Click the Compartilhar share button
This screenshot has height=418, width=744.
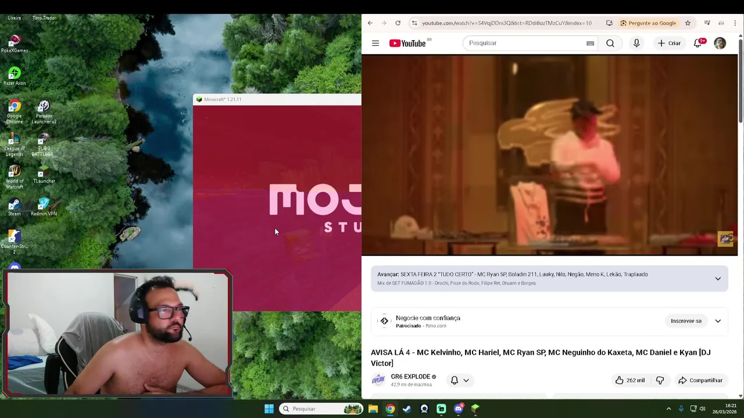(x=700, y=380)
